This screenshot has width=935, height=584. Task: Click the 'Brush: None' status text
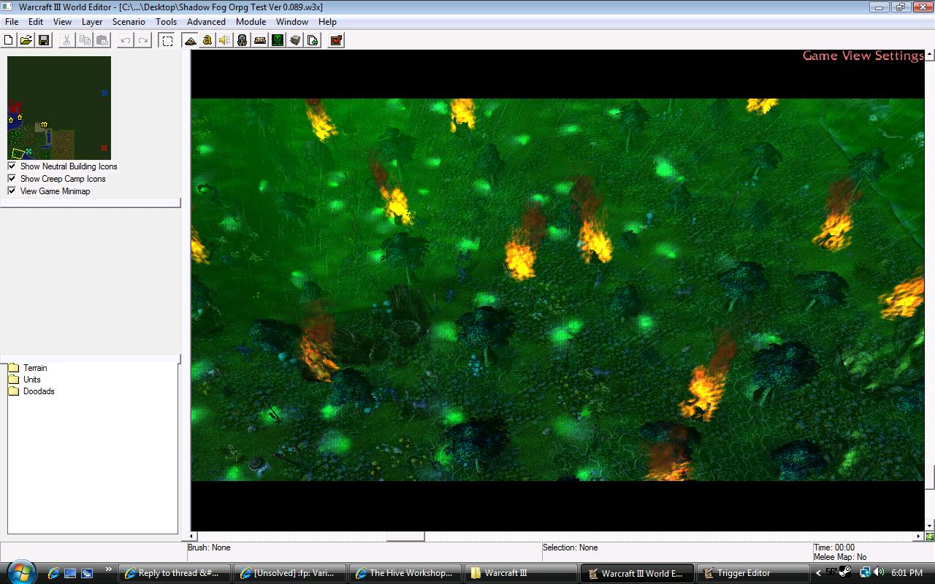(x=209, y=547)
